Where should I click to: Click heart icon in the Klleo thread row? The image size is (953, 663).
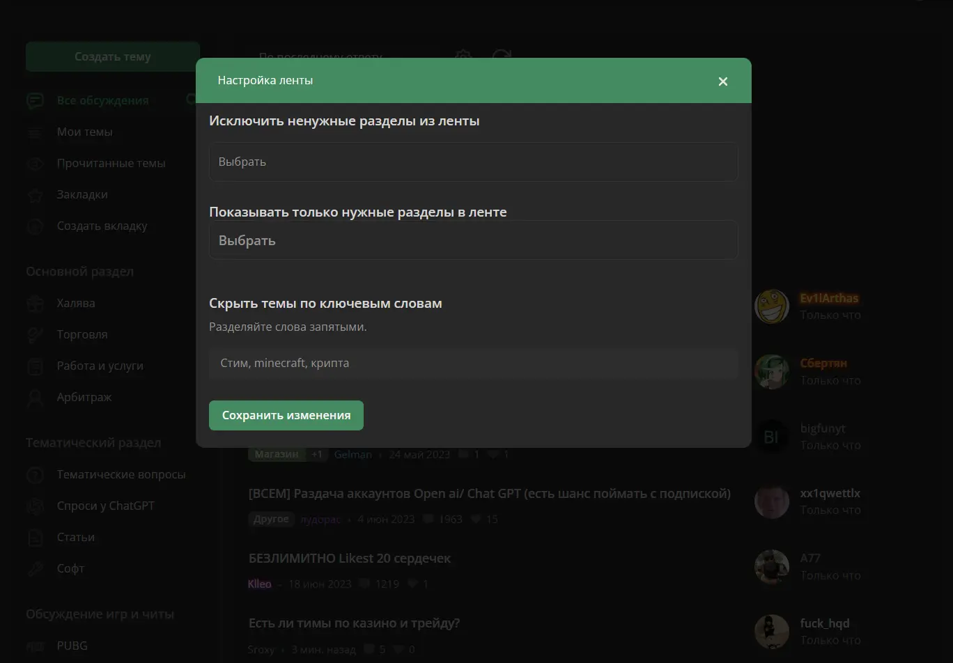[412, 584]
